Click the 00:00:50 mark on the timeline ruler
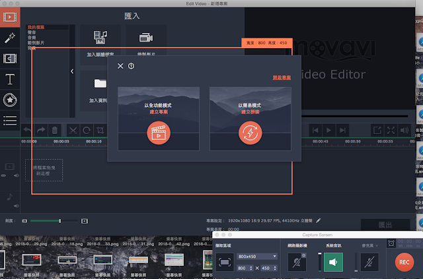This screenshot has width=423, height=279. pos(353,141)
